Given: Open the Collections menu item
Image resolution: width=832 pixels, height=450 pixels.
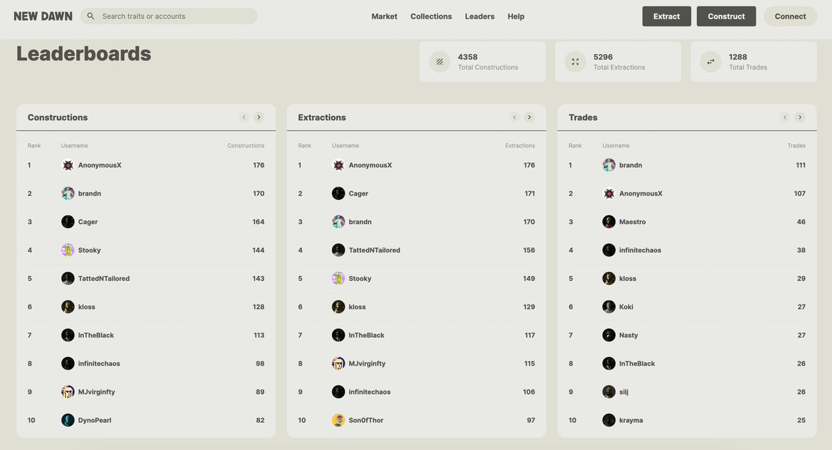Looking at the screenshot, I should point(431,16).
